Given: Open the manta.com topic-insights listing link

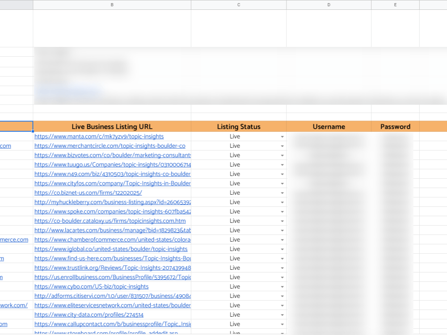Looking at the screenshot, I should [99, 136].
